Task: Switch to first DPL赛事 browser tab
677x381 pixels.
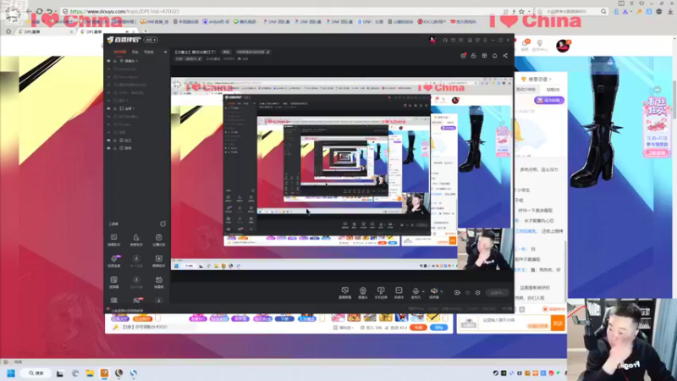Action: (46, 31)
